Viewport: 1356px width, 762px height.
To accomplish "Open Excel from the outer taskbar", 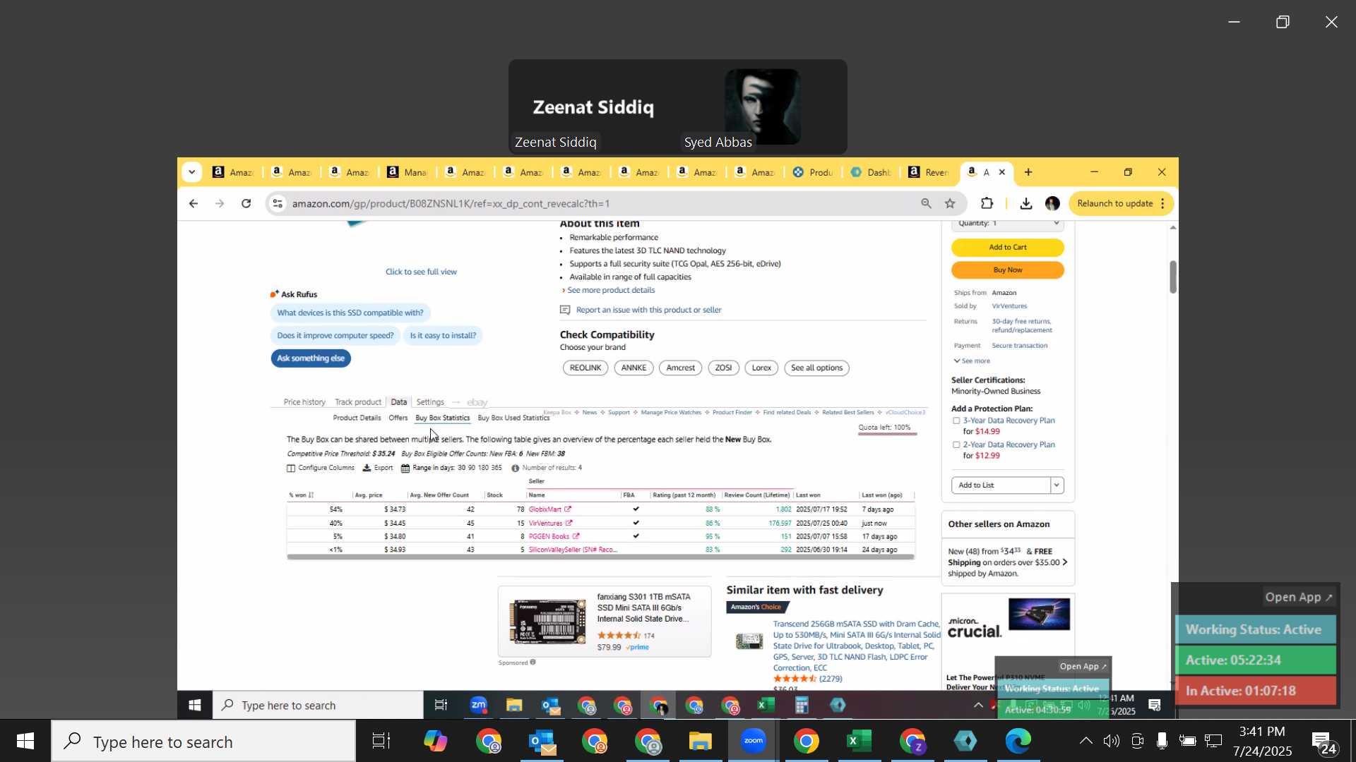I will point(859,742).
